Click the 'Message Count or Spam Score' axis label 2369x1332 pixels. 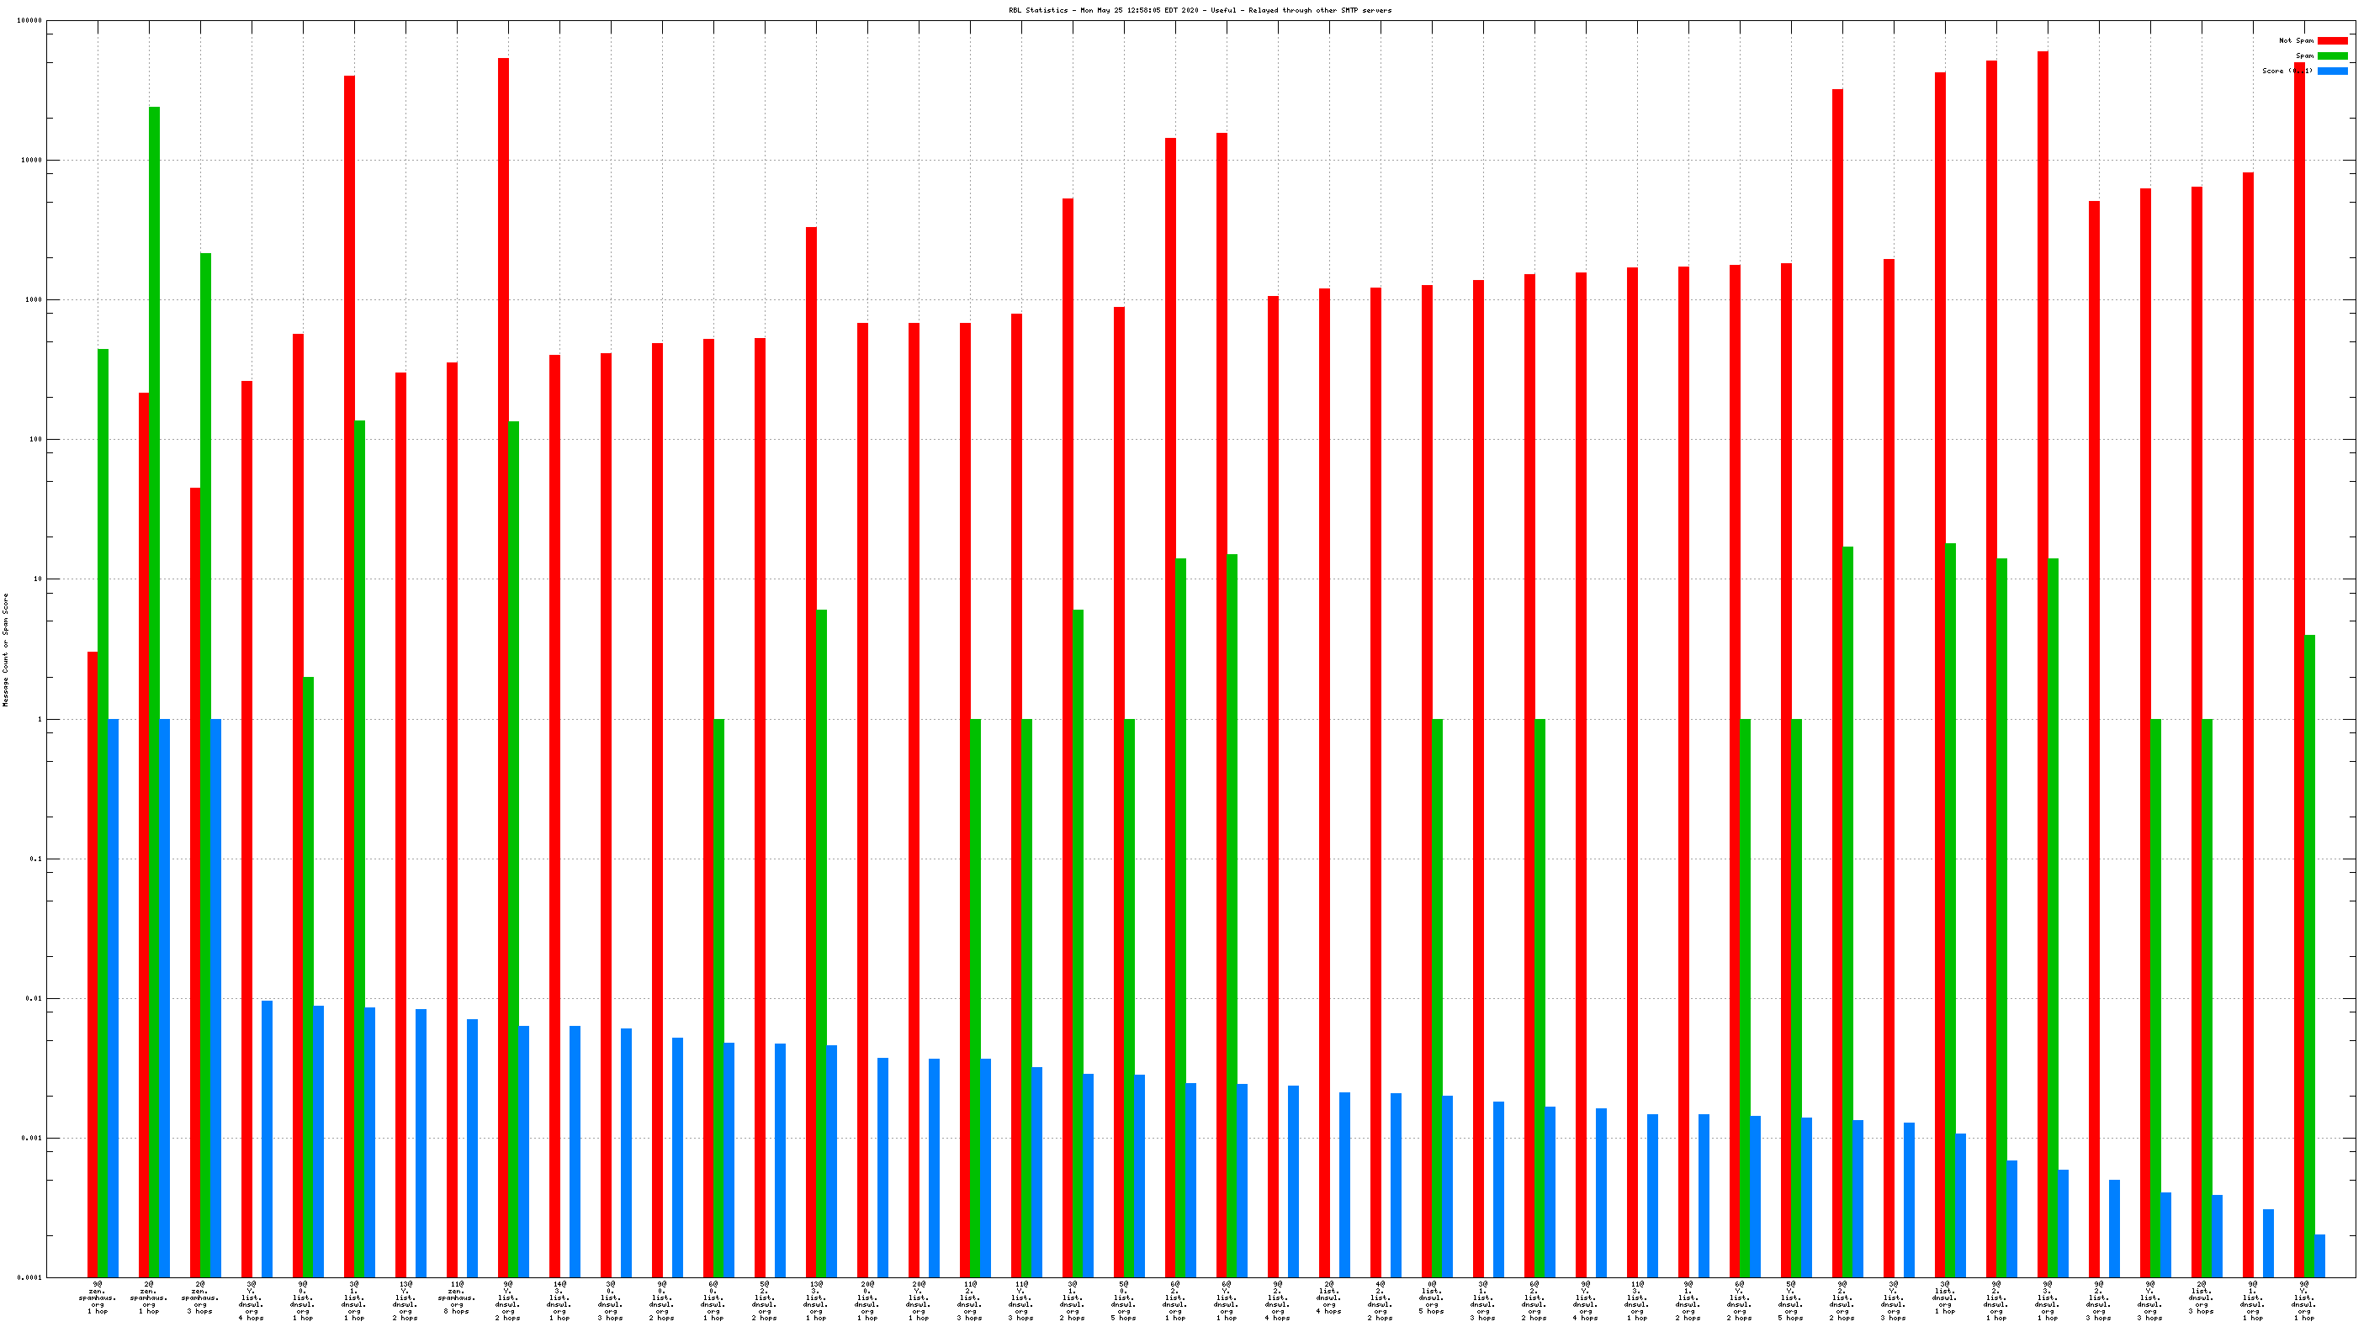tap(6, 649)
